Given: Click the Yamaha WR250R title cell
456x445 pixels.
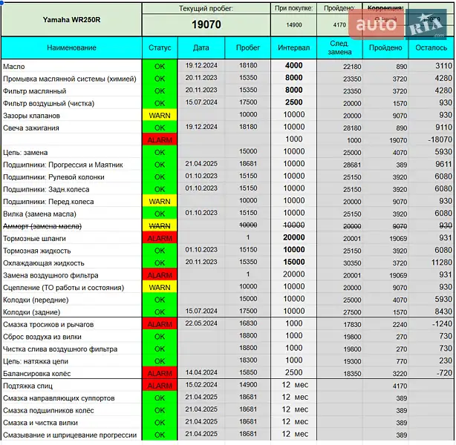Looking at the screenshot, I should click(71, 19).
